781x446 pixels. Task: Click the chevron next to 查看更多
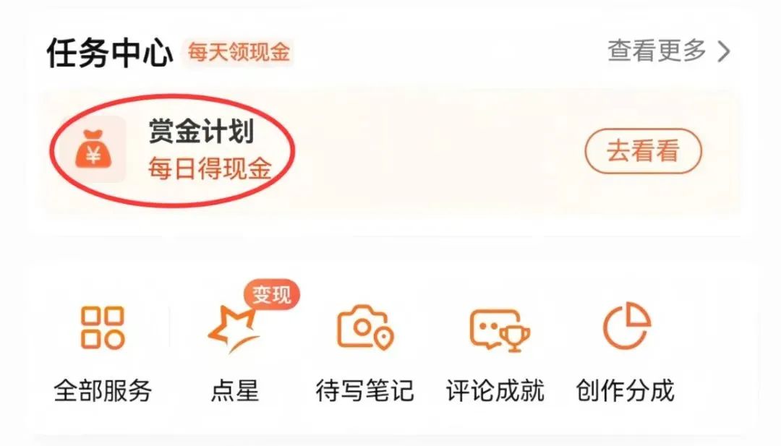point(724,51)
